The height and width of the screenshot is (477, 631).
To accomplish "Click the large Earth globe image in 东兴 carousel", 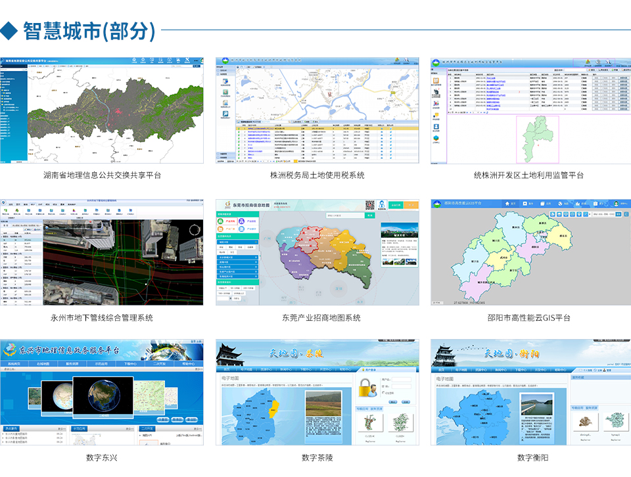I will point(99,396).
